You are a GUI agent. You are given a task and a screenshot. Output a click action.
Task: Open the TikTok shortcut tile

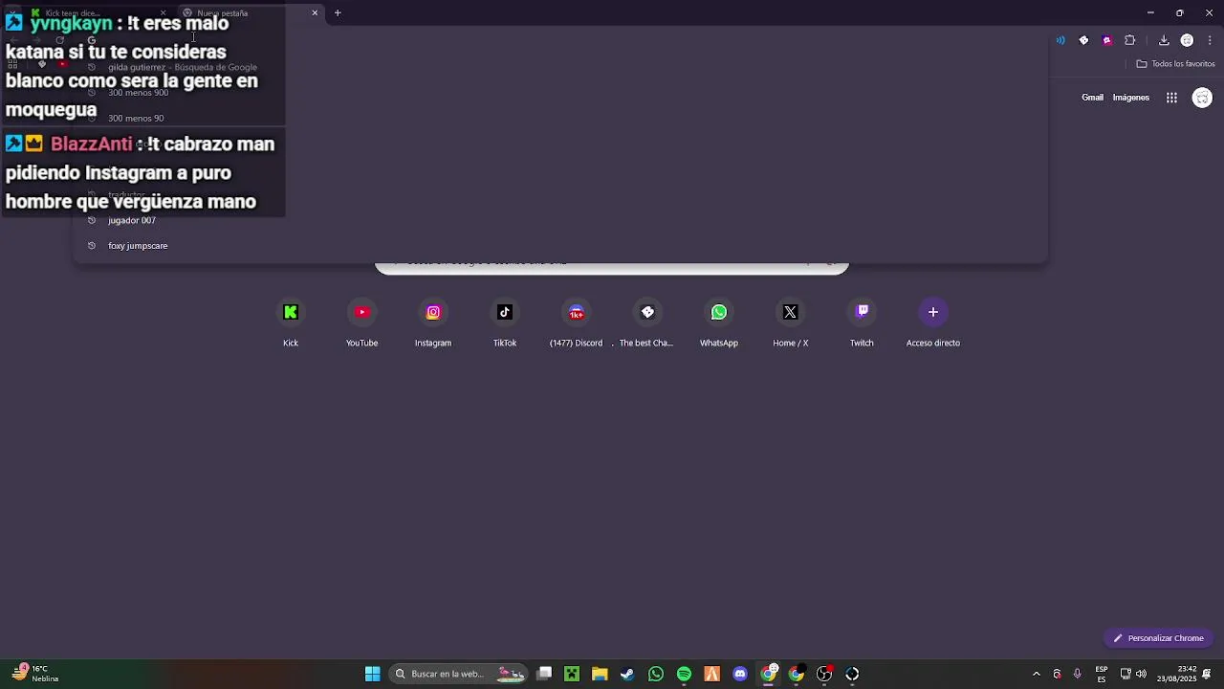coord(505,323)
